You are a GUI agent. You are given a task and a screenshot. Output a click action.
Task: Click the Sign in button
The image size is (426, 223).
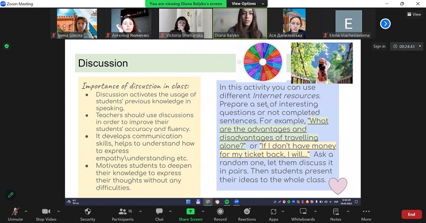pyautogui.click(x=379, y=46)
